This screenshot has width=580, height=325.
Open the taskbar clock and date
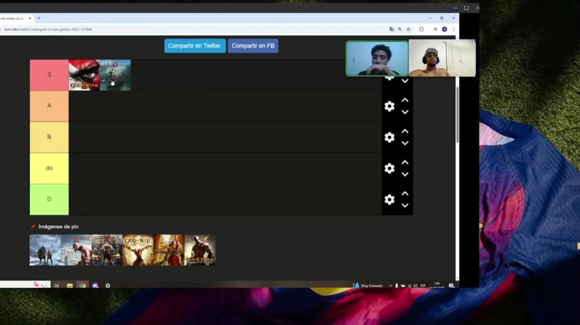(x=436, y=285)
